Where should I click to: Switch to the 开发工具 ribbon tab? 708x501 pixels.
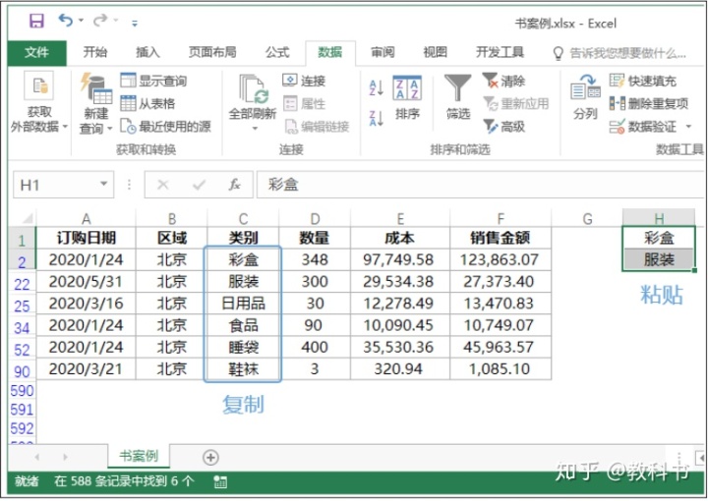500,52
